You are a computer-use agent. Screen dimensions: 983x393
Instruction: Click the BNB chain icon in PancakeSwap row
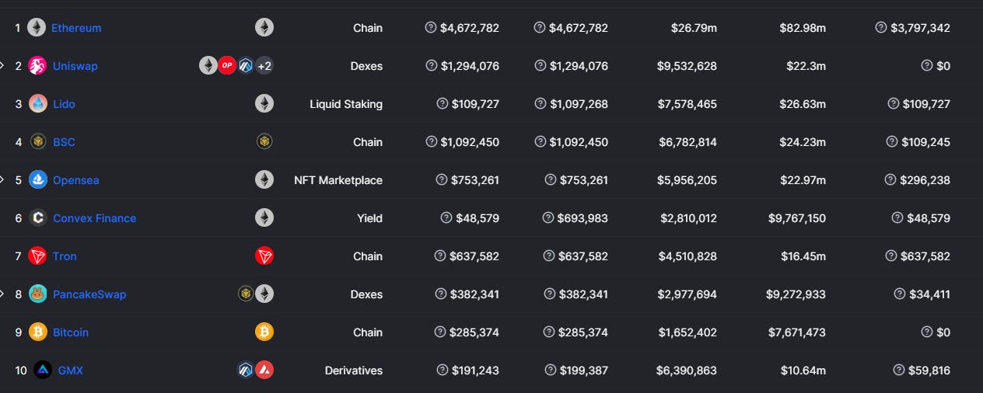pos(247,294)
